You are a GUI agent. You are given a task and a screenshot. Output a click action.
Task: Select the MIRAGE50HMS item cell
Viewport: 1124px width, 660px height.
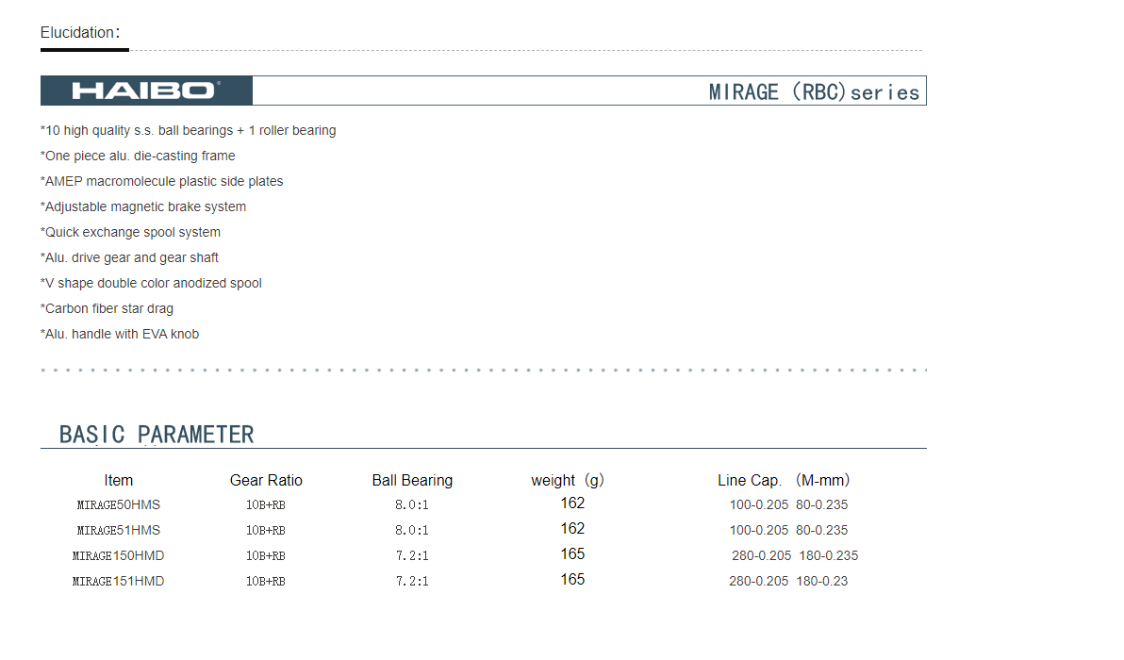coord(118,505)
